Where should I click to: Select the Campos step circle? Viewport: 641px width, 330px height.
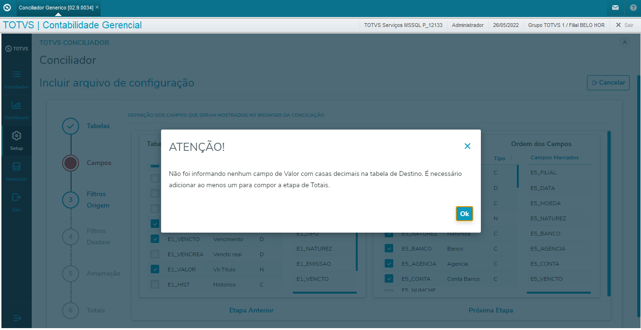71,163
